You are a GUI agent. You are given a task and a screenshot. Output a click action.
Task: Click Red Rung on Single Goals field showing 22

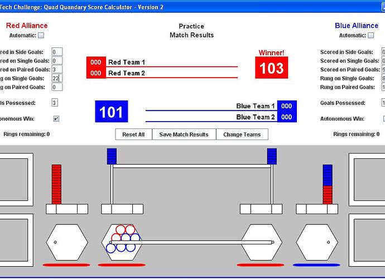tap(57, 78)
